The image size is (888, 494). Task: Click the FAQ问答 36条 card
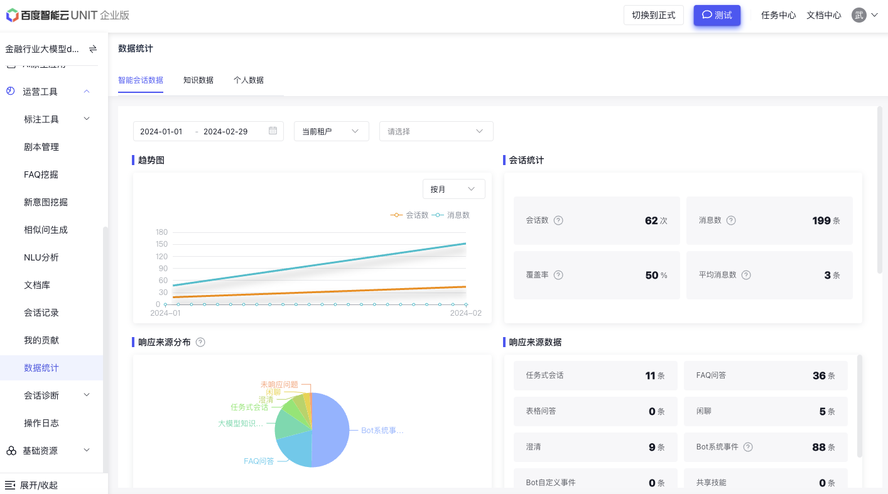766,375
